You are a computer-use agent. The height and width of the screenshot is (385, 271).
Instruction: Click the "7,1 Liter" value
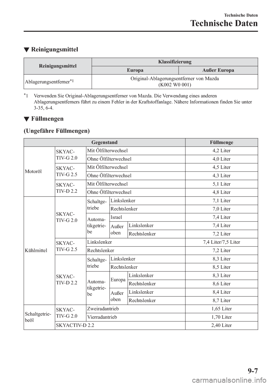tap(222, 201)
